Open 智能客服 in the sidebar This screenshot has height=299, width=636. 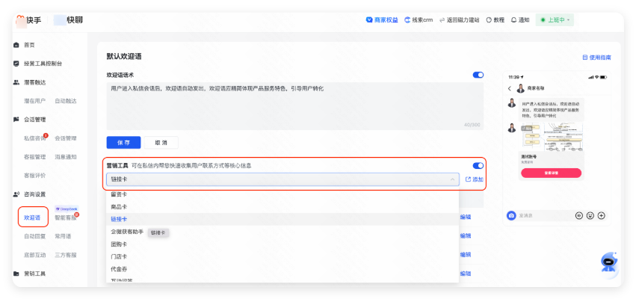tap(66, 218)
